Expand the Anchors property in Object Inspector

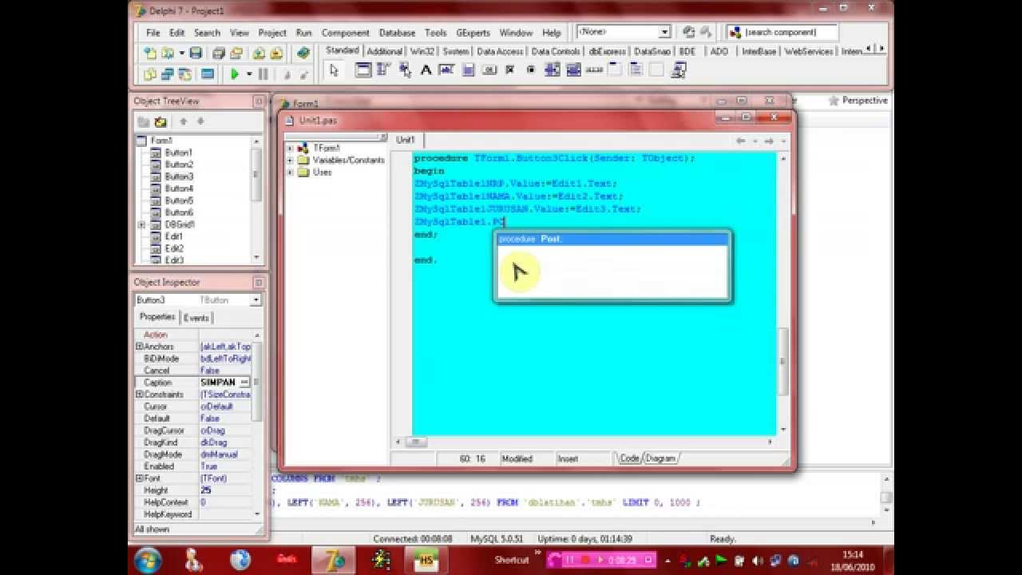(139, 347)
